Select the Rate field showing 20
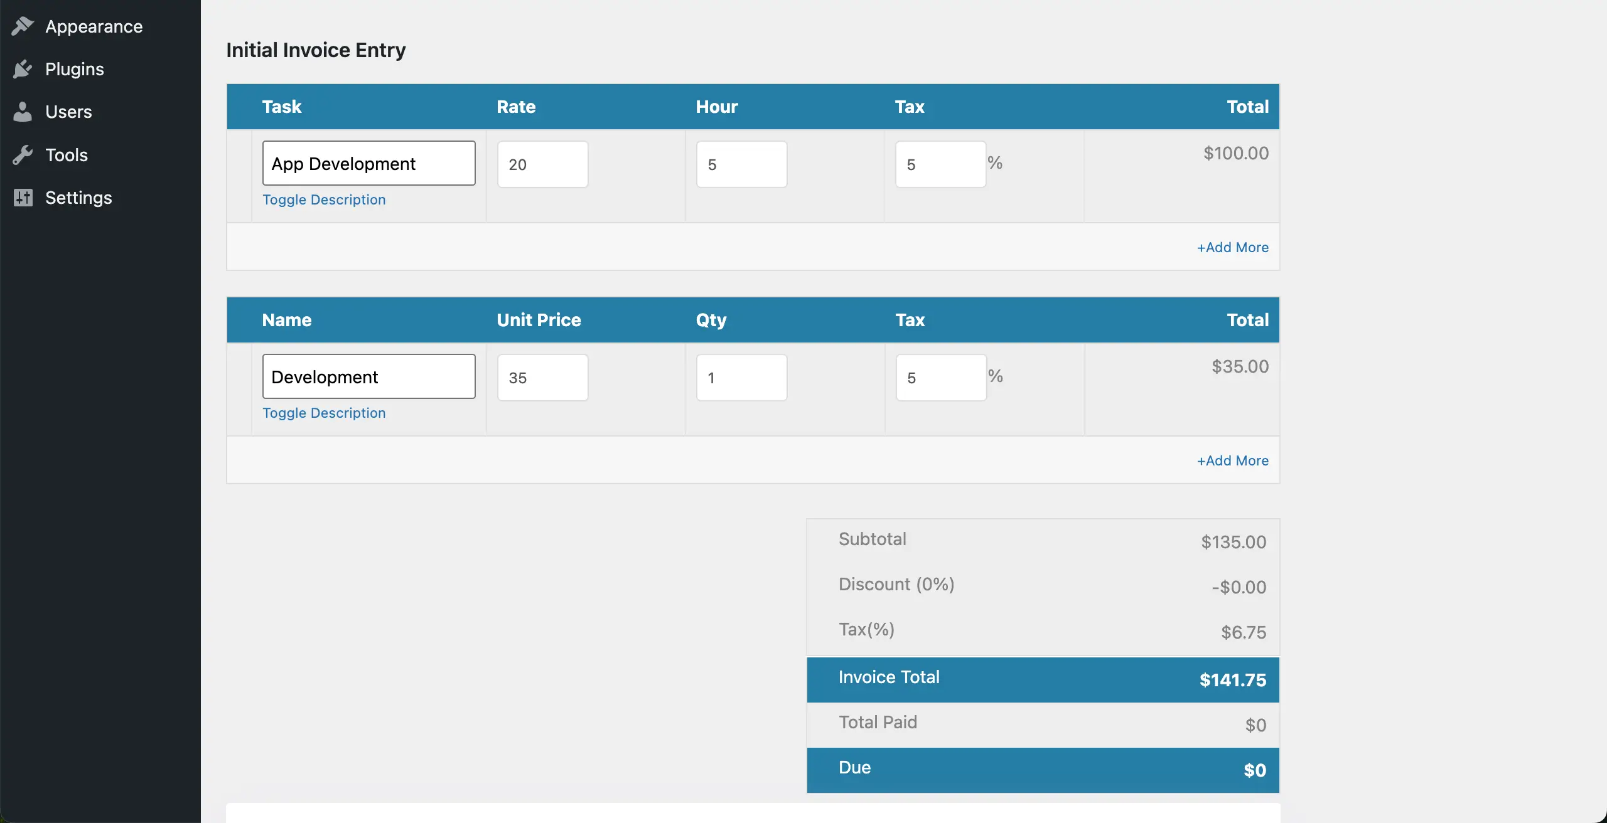 (542, 164)
